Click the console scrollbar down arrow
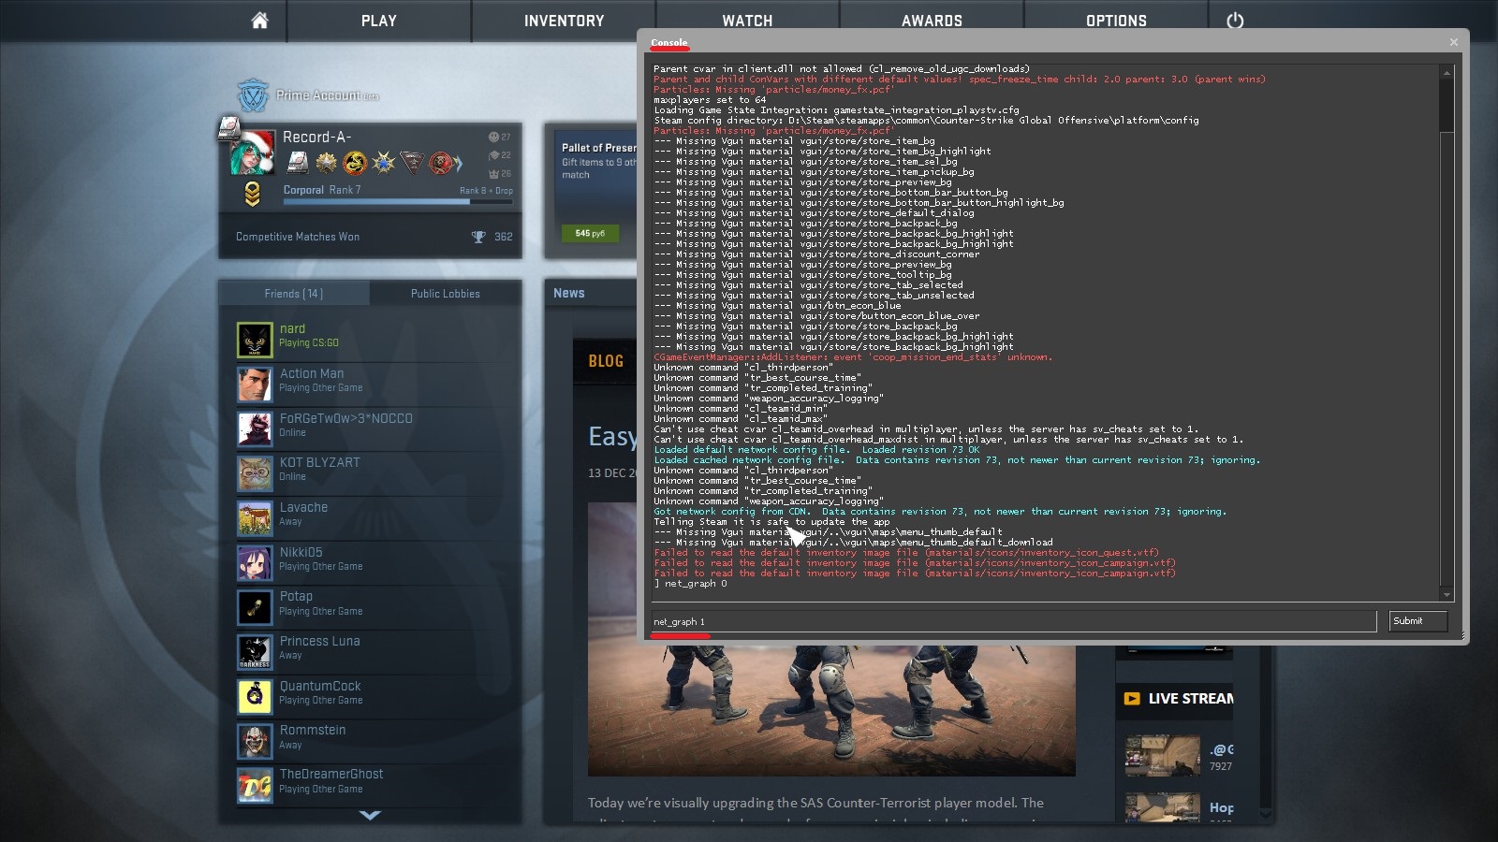Screen dimensions: 1498x842 (x=1447, y=594)
